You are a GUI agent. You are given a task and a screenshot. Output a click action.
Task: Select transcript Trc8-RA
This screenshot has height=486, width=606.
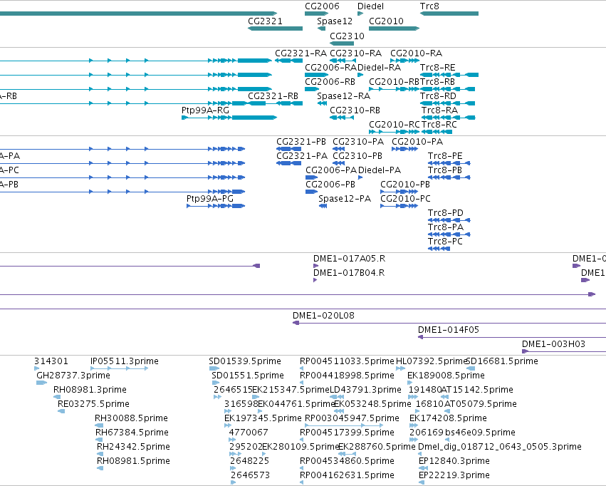pyautogui.click(x=449, y=118)
